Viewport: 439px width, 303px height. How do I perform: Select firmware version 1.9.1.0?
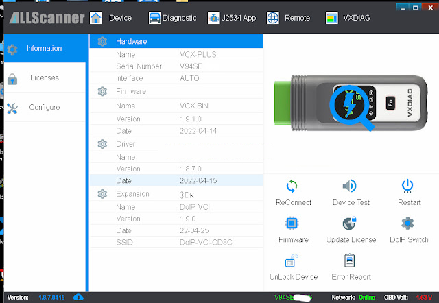(191, 119)
